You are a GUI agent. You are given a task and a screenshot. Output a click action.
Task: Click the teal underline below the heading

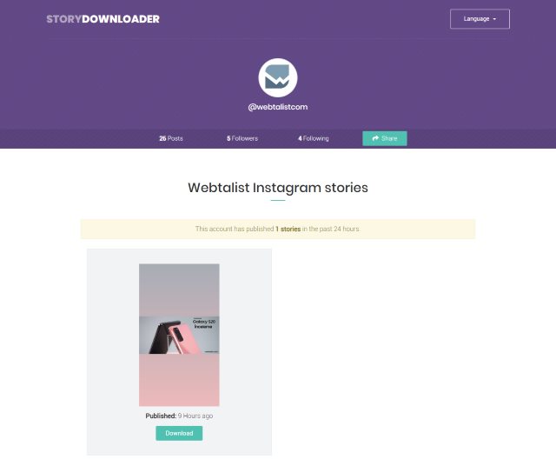278,201
